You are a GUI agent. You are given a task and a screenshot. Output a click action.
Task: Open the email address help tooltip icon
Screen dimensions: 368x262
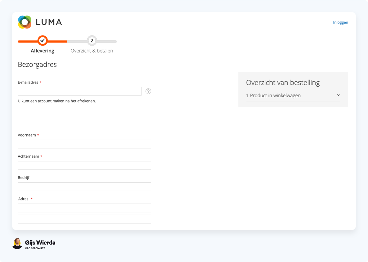click(x=148, y=91)
